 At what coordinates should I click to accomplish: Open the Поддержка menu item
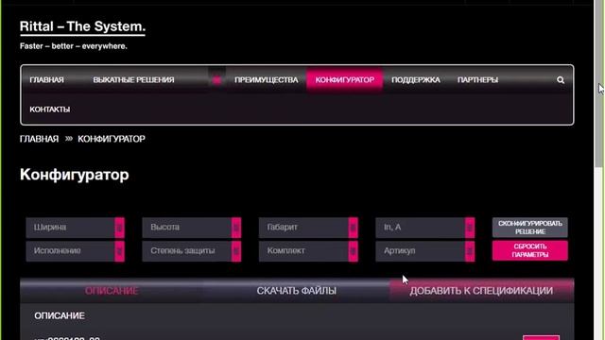[416, 79]
